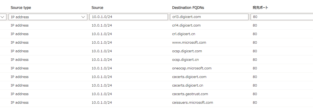
Task: Select the ocsp.digicert.com row
Action: [187, 51]
